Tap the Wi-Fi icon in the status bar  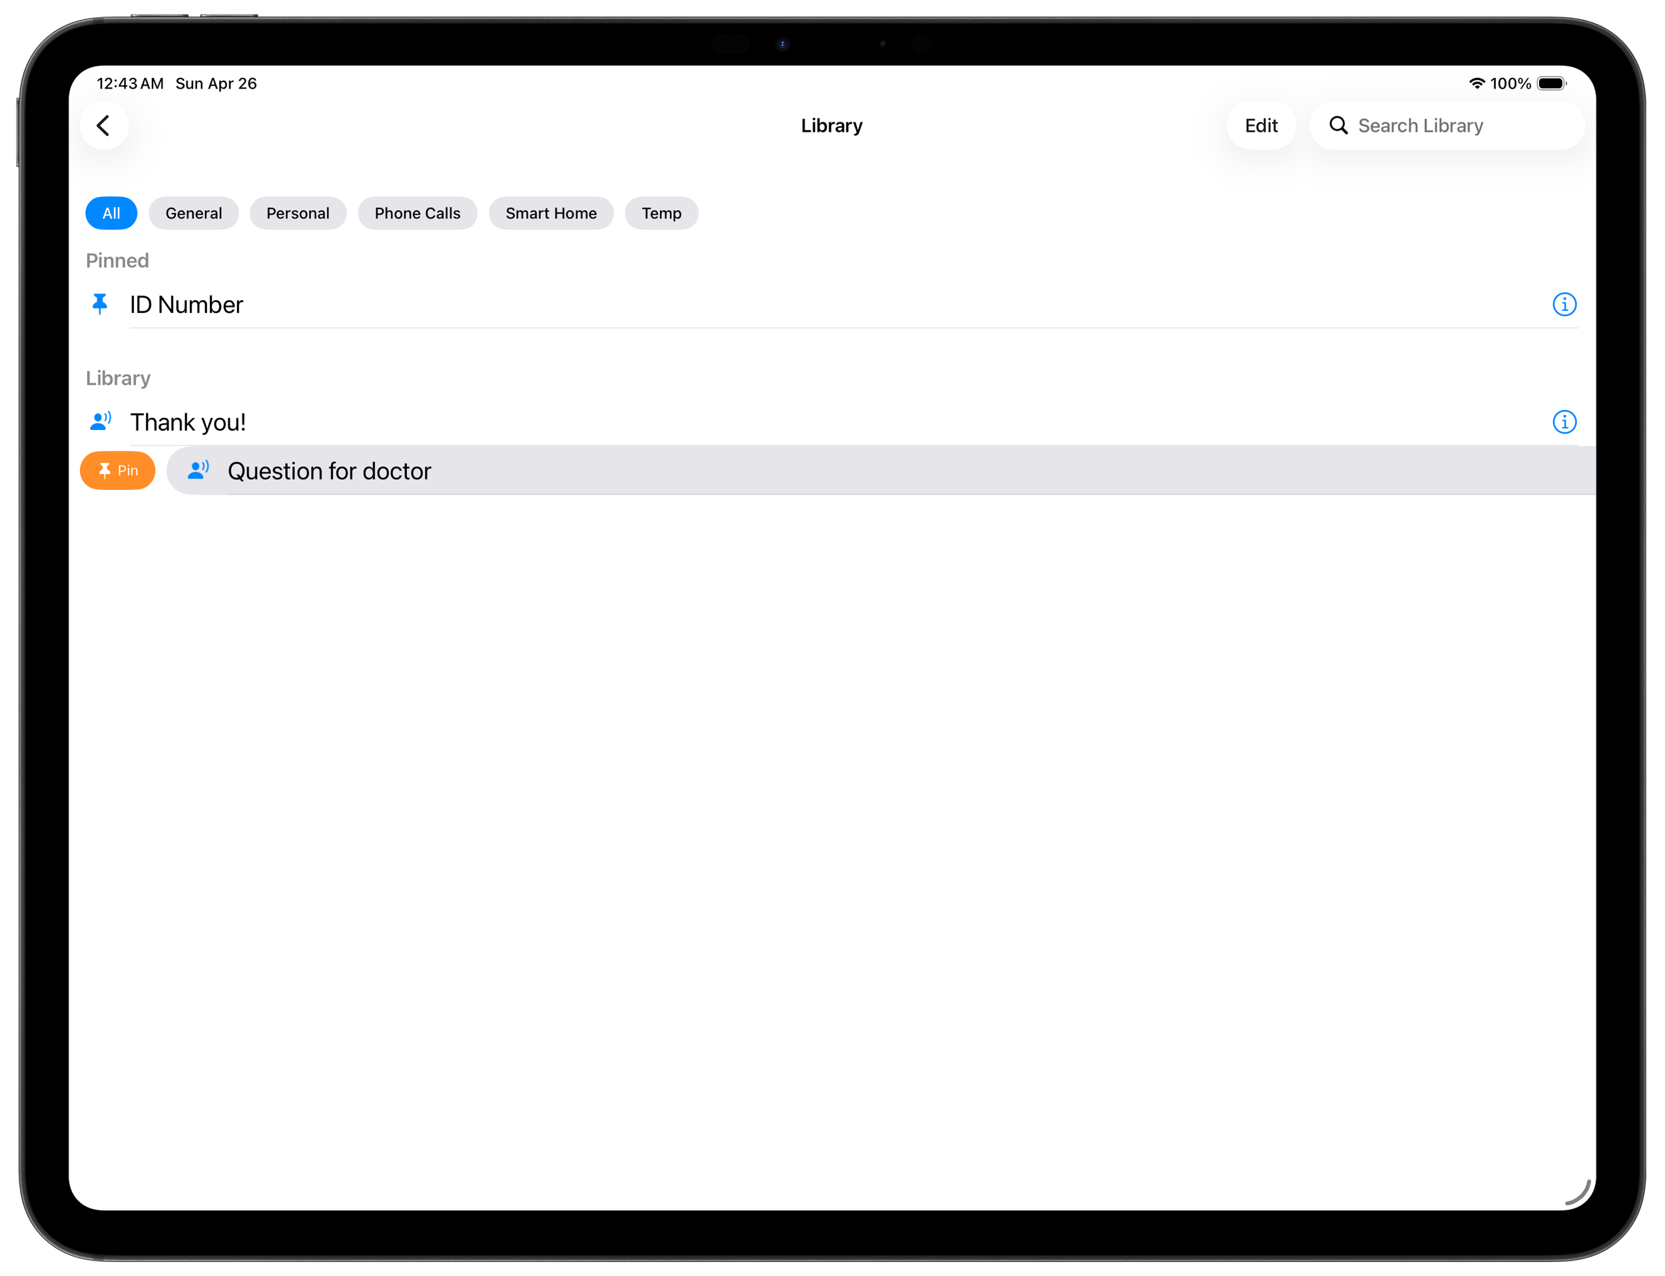pos(1477,84)
